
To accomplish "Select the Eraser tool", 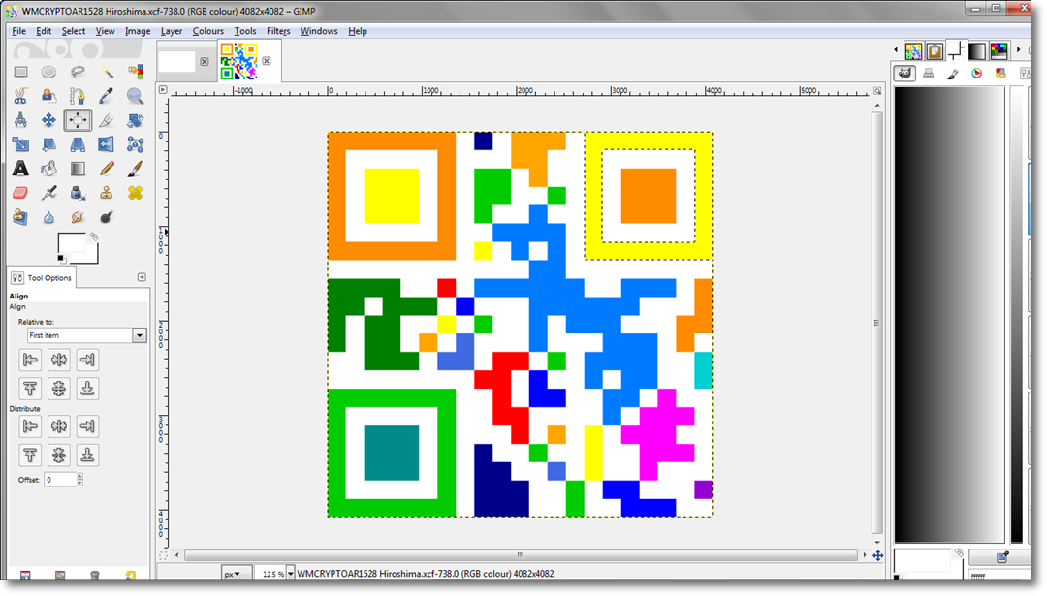I will pos(20,193).
